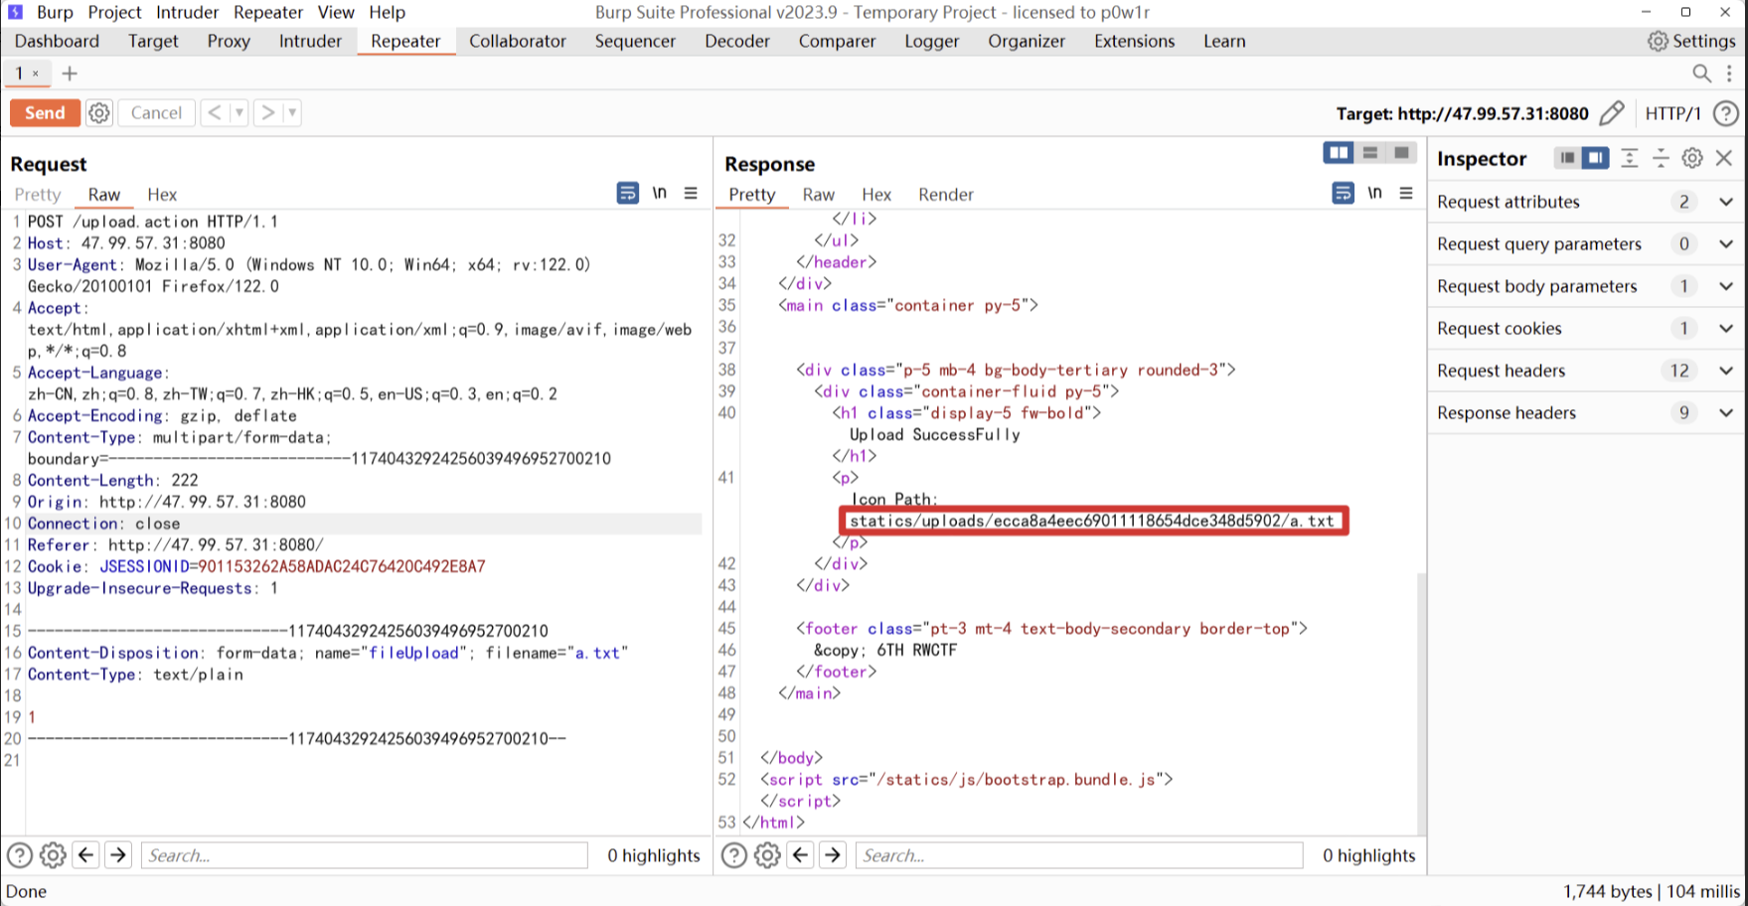The width and height of the screenshot is (1748, 906).
Task: Open Inspector settings gear icon
Action: point(1692,158)
